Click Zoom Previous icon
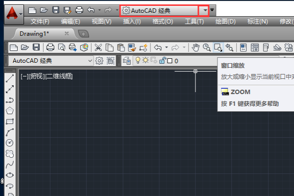Image resolution: width=294 pixels, height=196 pixels. click(x=229, y=48)
